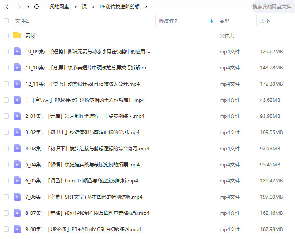295x239 pixels.
Task: Go to 我的网盘 in breadcrumb
Action: tap(59, 7)
